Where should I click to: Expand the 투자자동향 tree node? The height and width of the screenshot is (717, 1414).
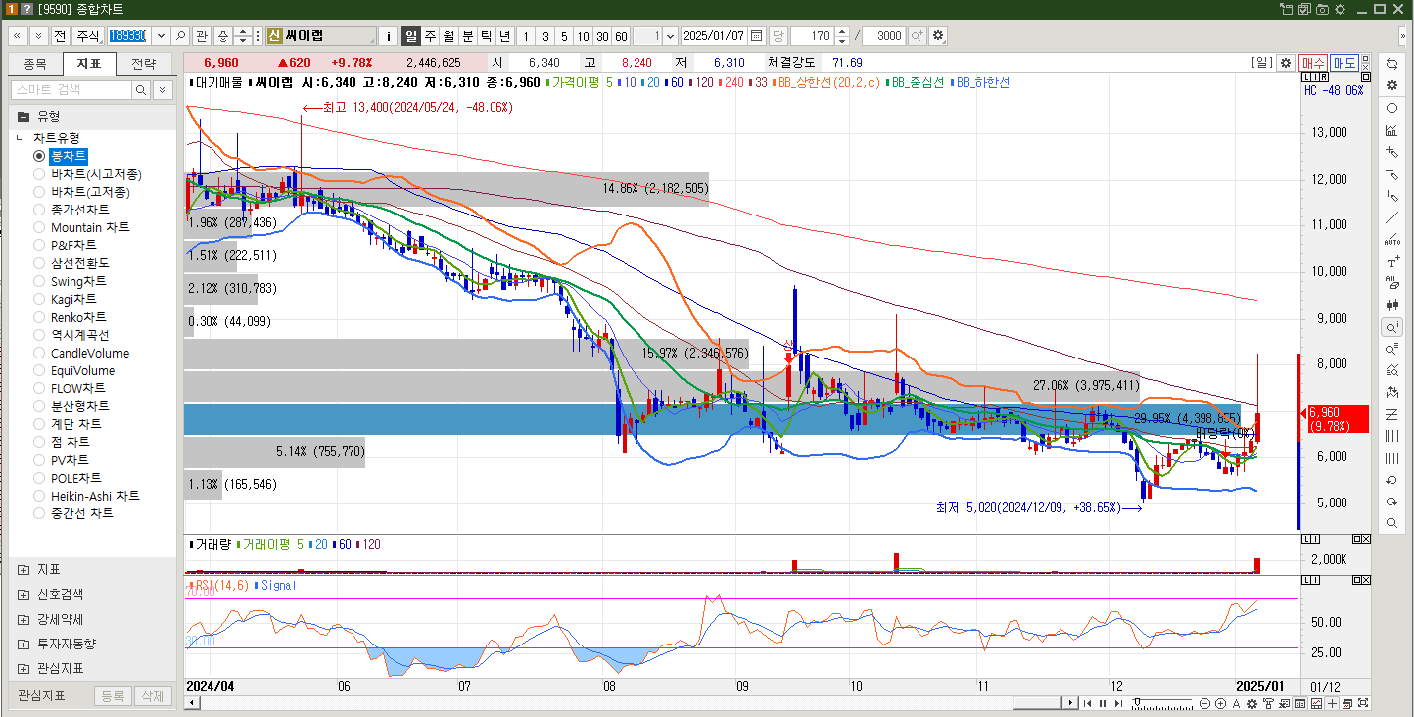[23, 644]
